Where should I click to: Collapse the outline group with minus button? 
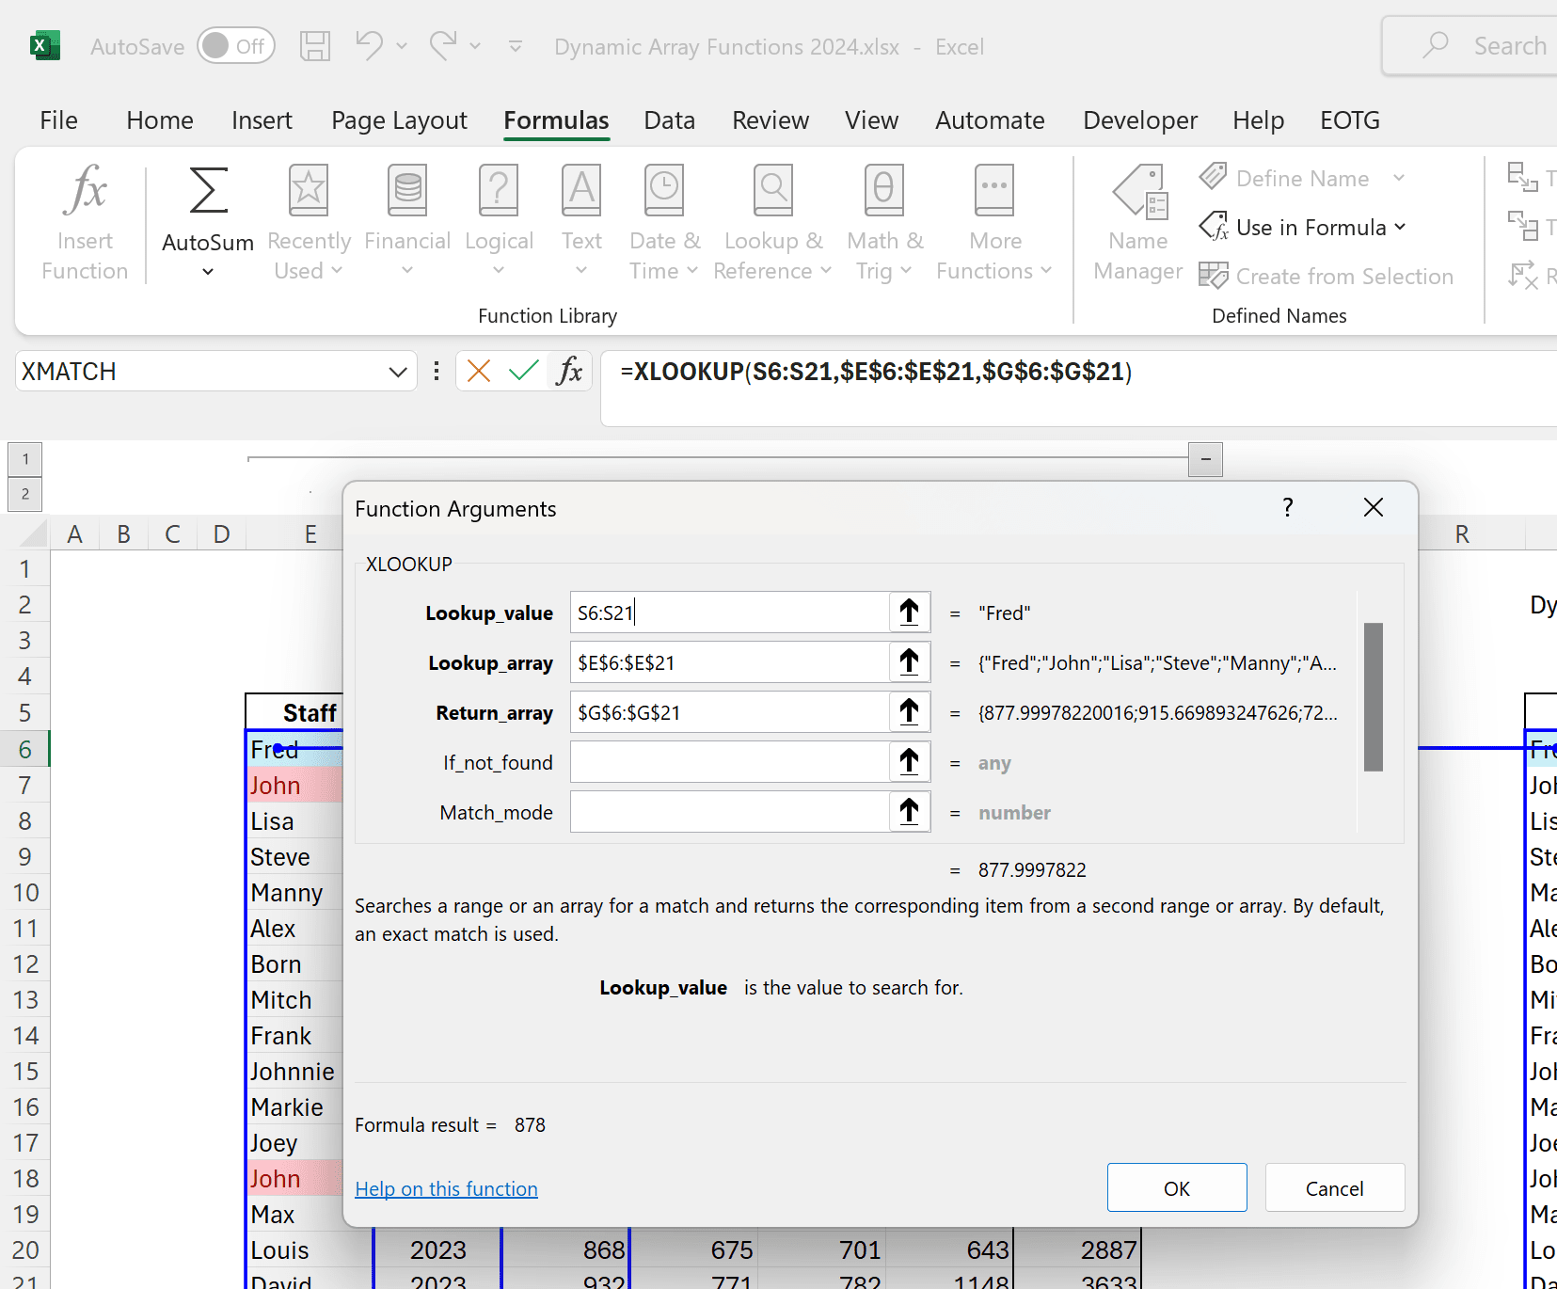point(1205,460)
